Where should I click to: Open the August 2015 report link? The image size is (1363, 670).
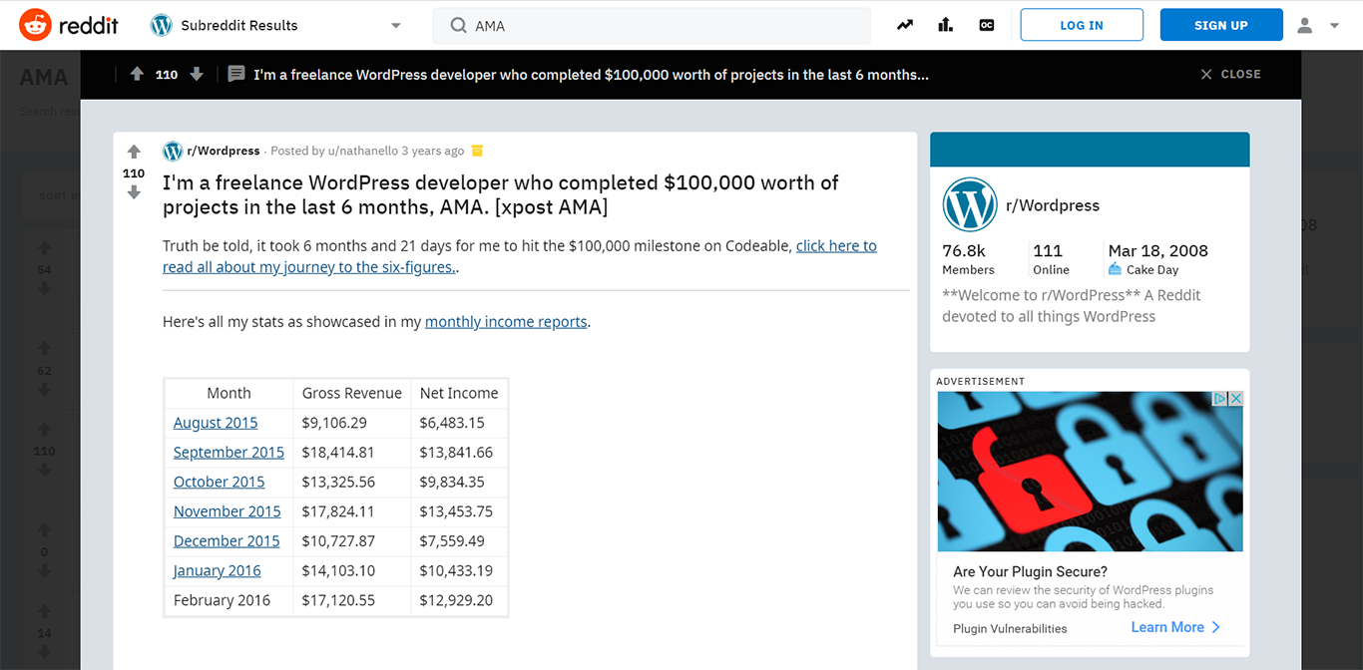click(216, 423)
